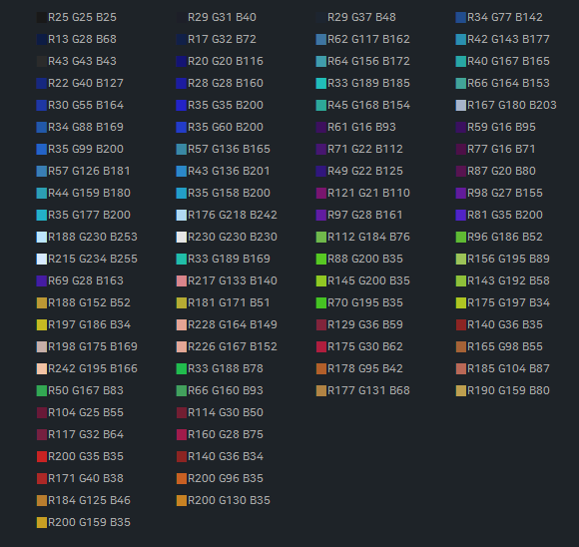Image resolution: width=579 pixels, height=547 pixels.
Task: Click the R33 G189 B185 teal swatch
Action: [321, 84]
